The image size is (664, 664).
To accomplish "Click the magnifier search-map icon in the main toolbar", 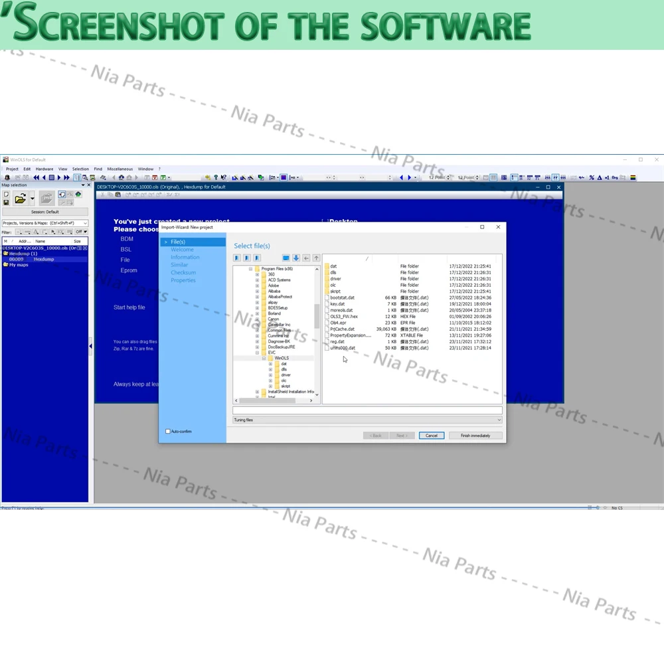I will click(85, 177).
